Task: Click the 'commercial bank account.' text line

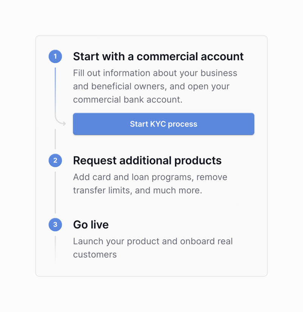Action: pyautogui.click(x=128, y=99)
